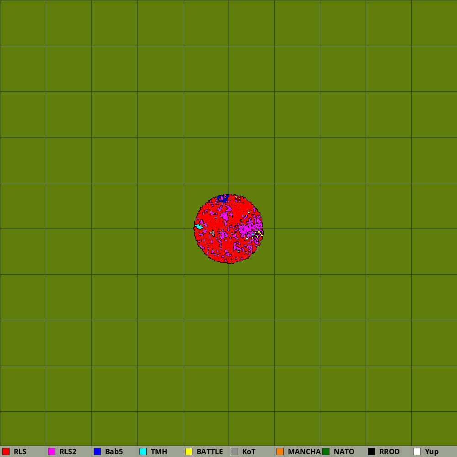Click the RLS text label
The height and width of the screenshot is (457, 457).
click(20, 452)
